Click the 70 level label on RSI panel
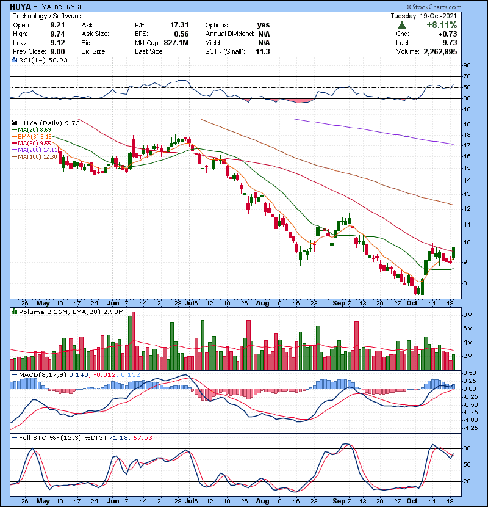 click(467, 76)
